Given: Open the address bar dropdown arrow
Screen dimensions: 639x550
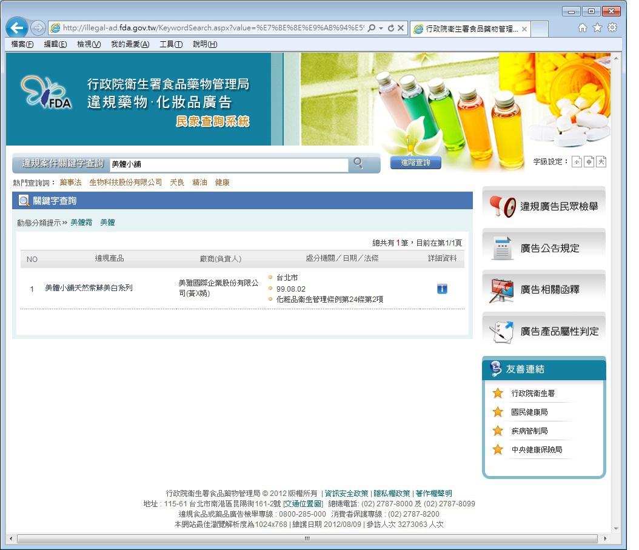Looking at the screenshot, I should click(x=381, y=28).
